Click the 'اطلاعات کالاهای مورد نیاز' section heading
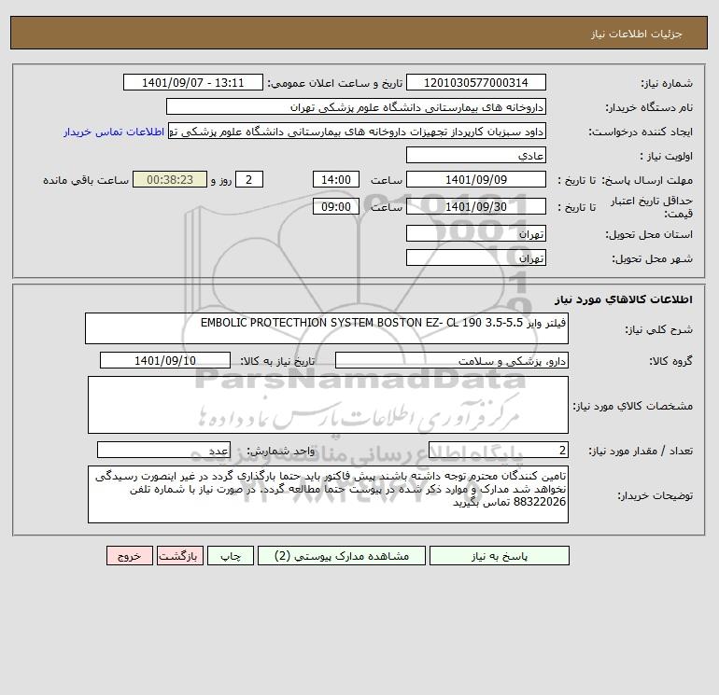The height and width of the screenshot is (695, 719). pos(624,299)
